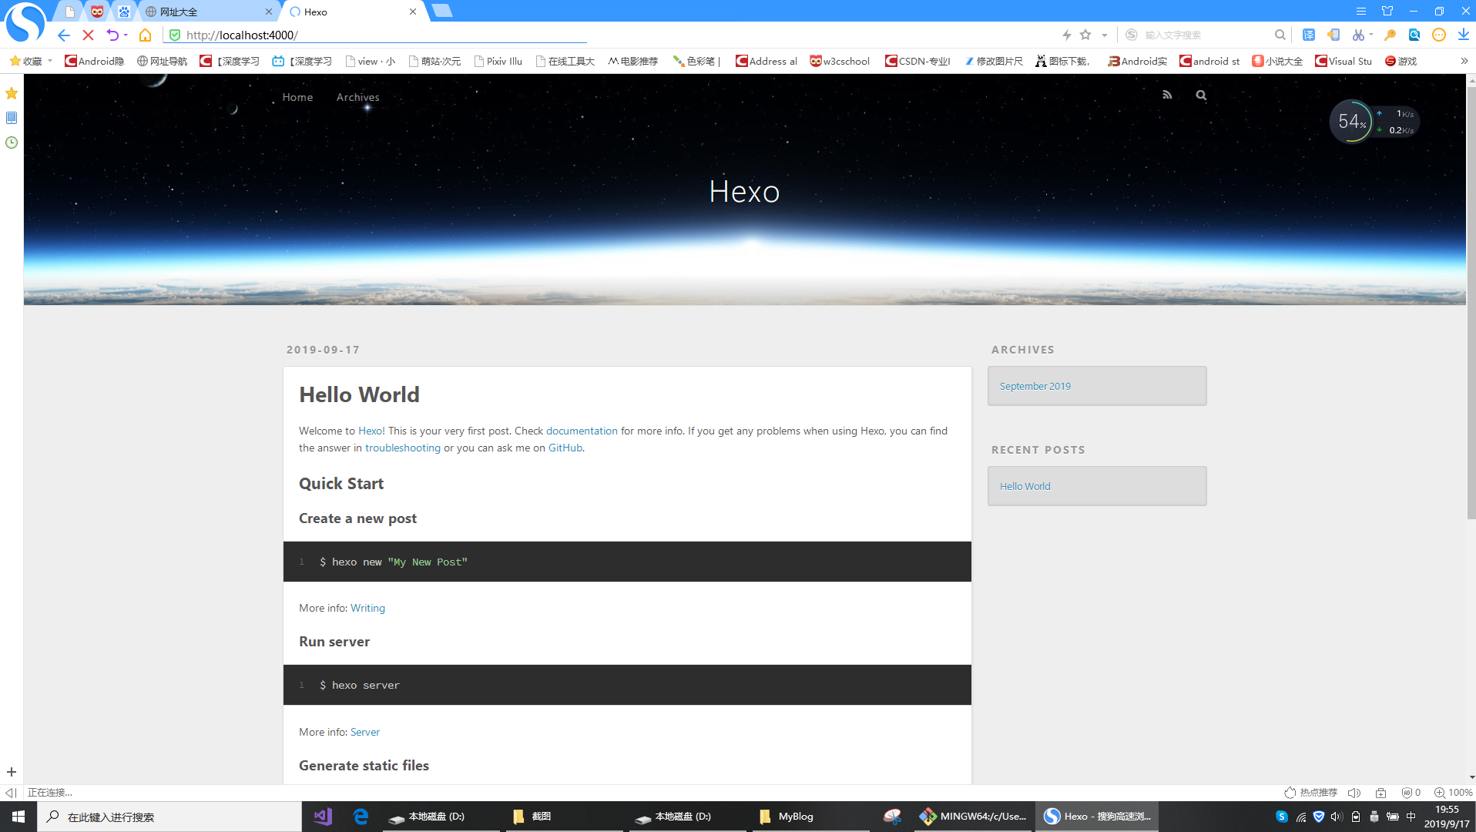Click the vertical page scrollbar
The image size is (1476, 832).
pyautogui.click(x=1471, y=301)
